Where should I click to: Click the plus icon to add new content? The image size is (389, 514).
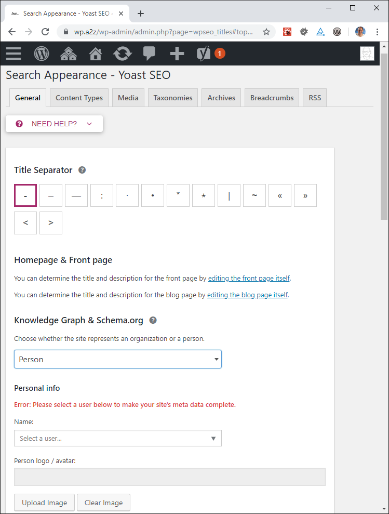177,54
